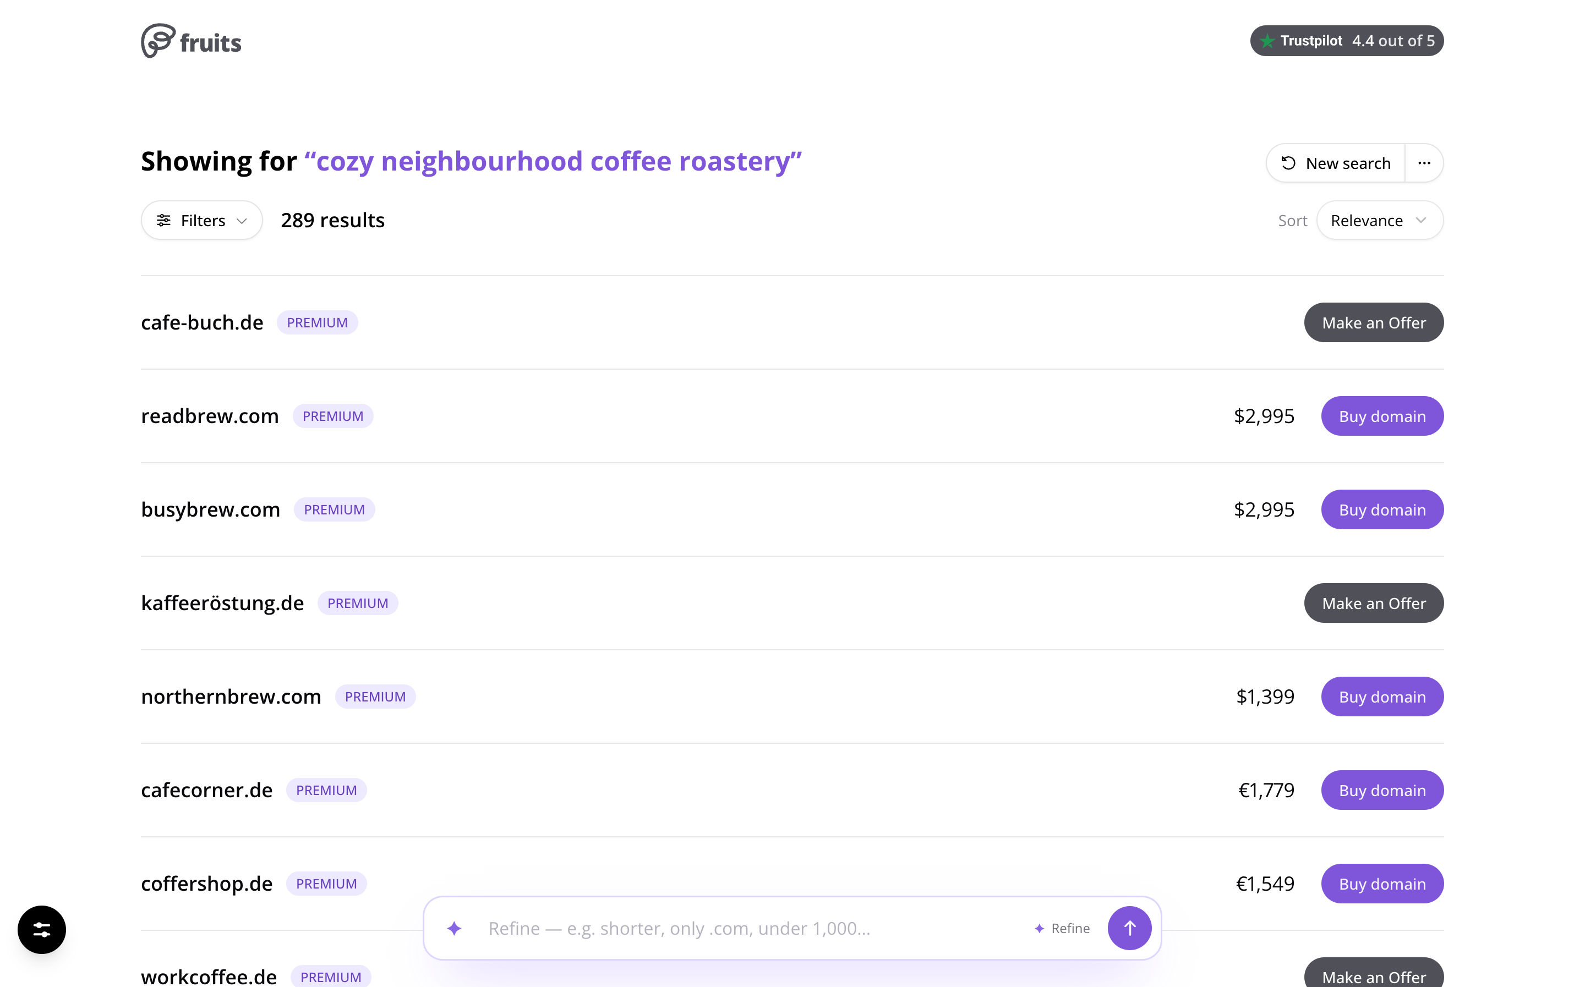Image resolution: width=1585 pixels, height=987 pixels.
Task: Click Make an Offer for cafe-buch.de
Action: 1374,322
